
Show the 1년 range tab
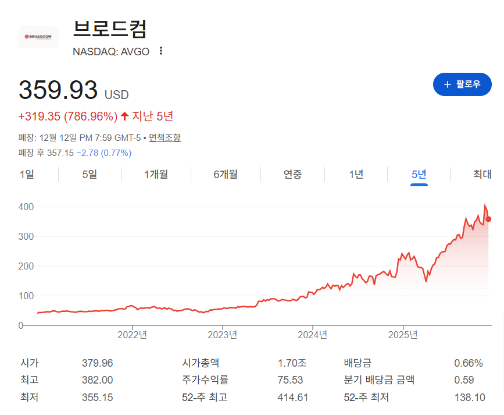(356, 174)
